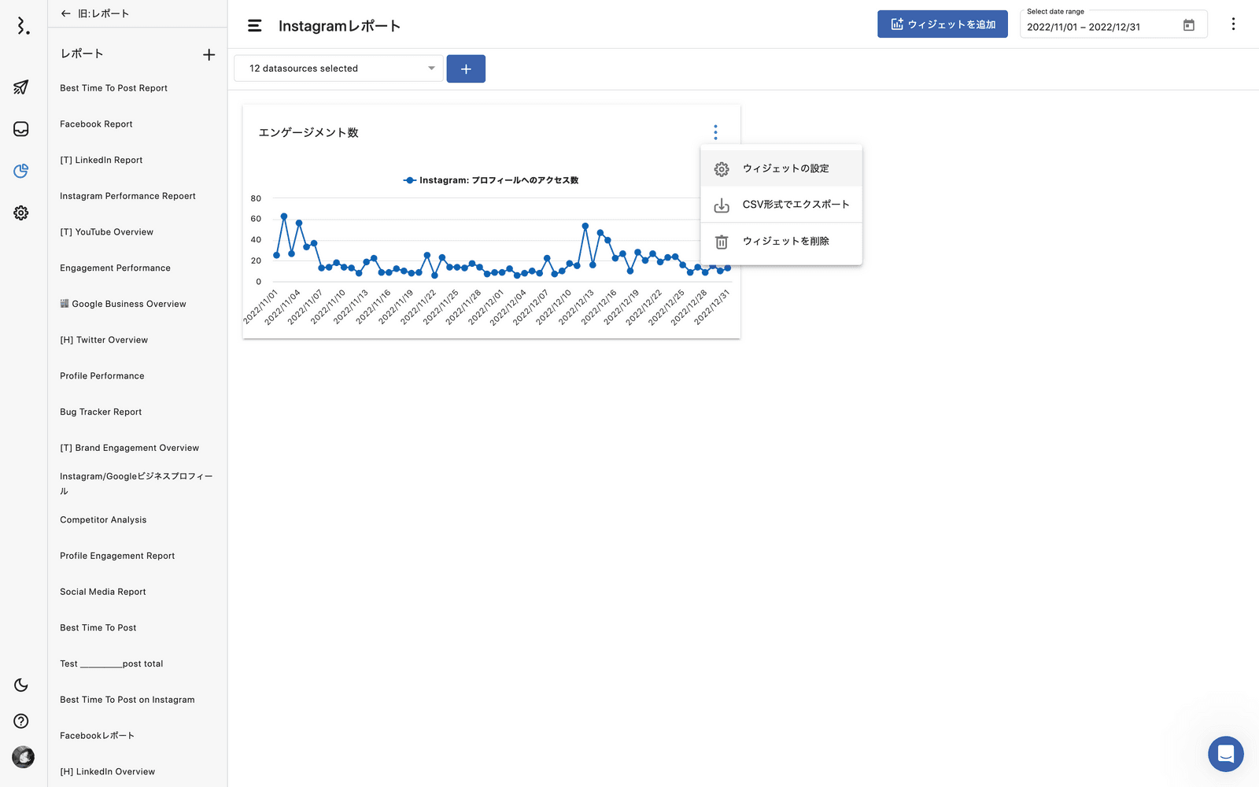Expand the 12 datasources selected dropdown

point(338,68)
